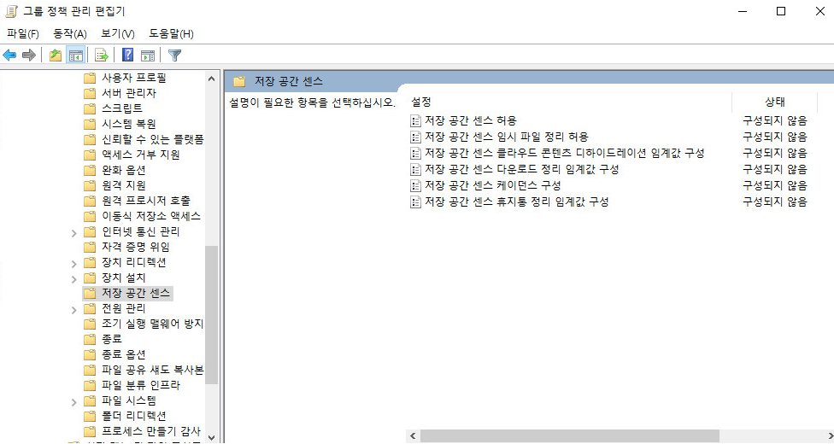Open the 동작(A) menu

(x=70, y=33)
